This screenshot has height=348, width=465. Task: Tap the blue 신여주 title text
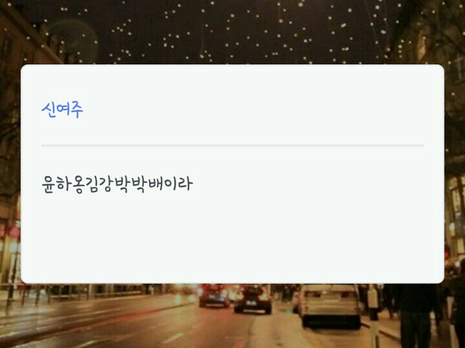(x=62, y=110)
